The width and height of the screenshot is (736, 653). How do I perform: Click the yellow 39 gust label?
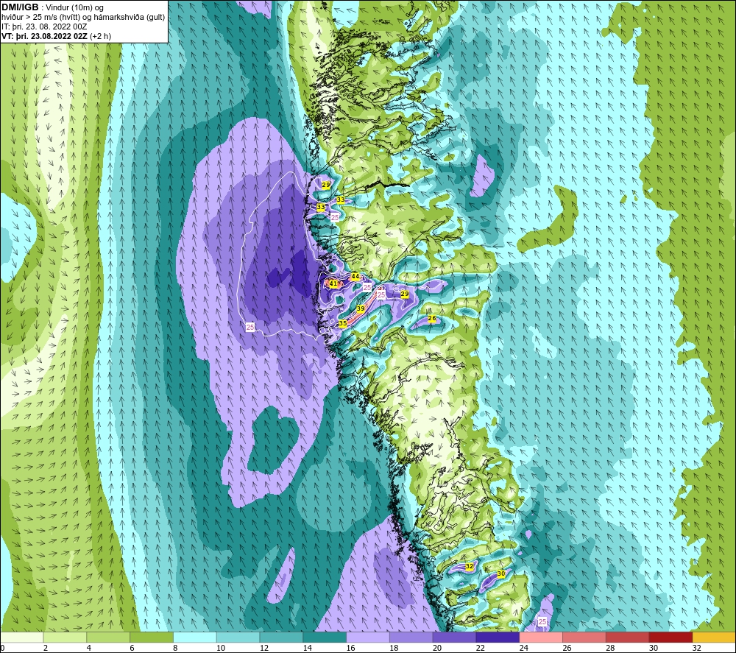pyautogui.click(x=361, y=308)
